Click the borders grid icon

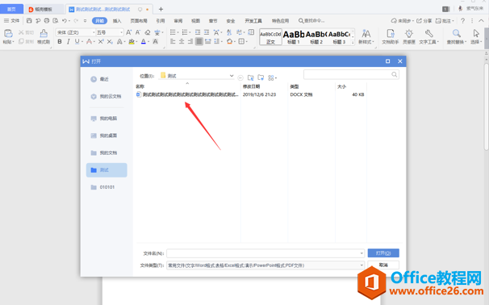pyautogui.click(x=241, y=41)
